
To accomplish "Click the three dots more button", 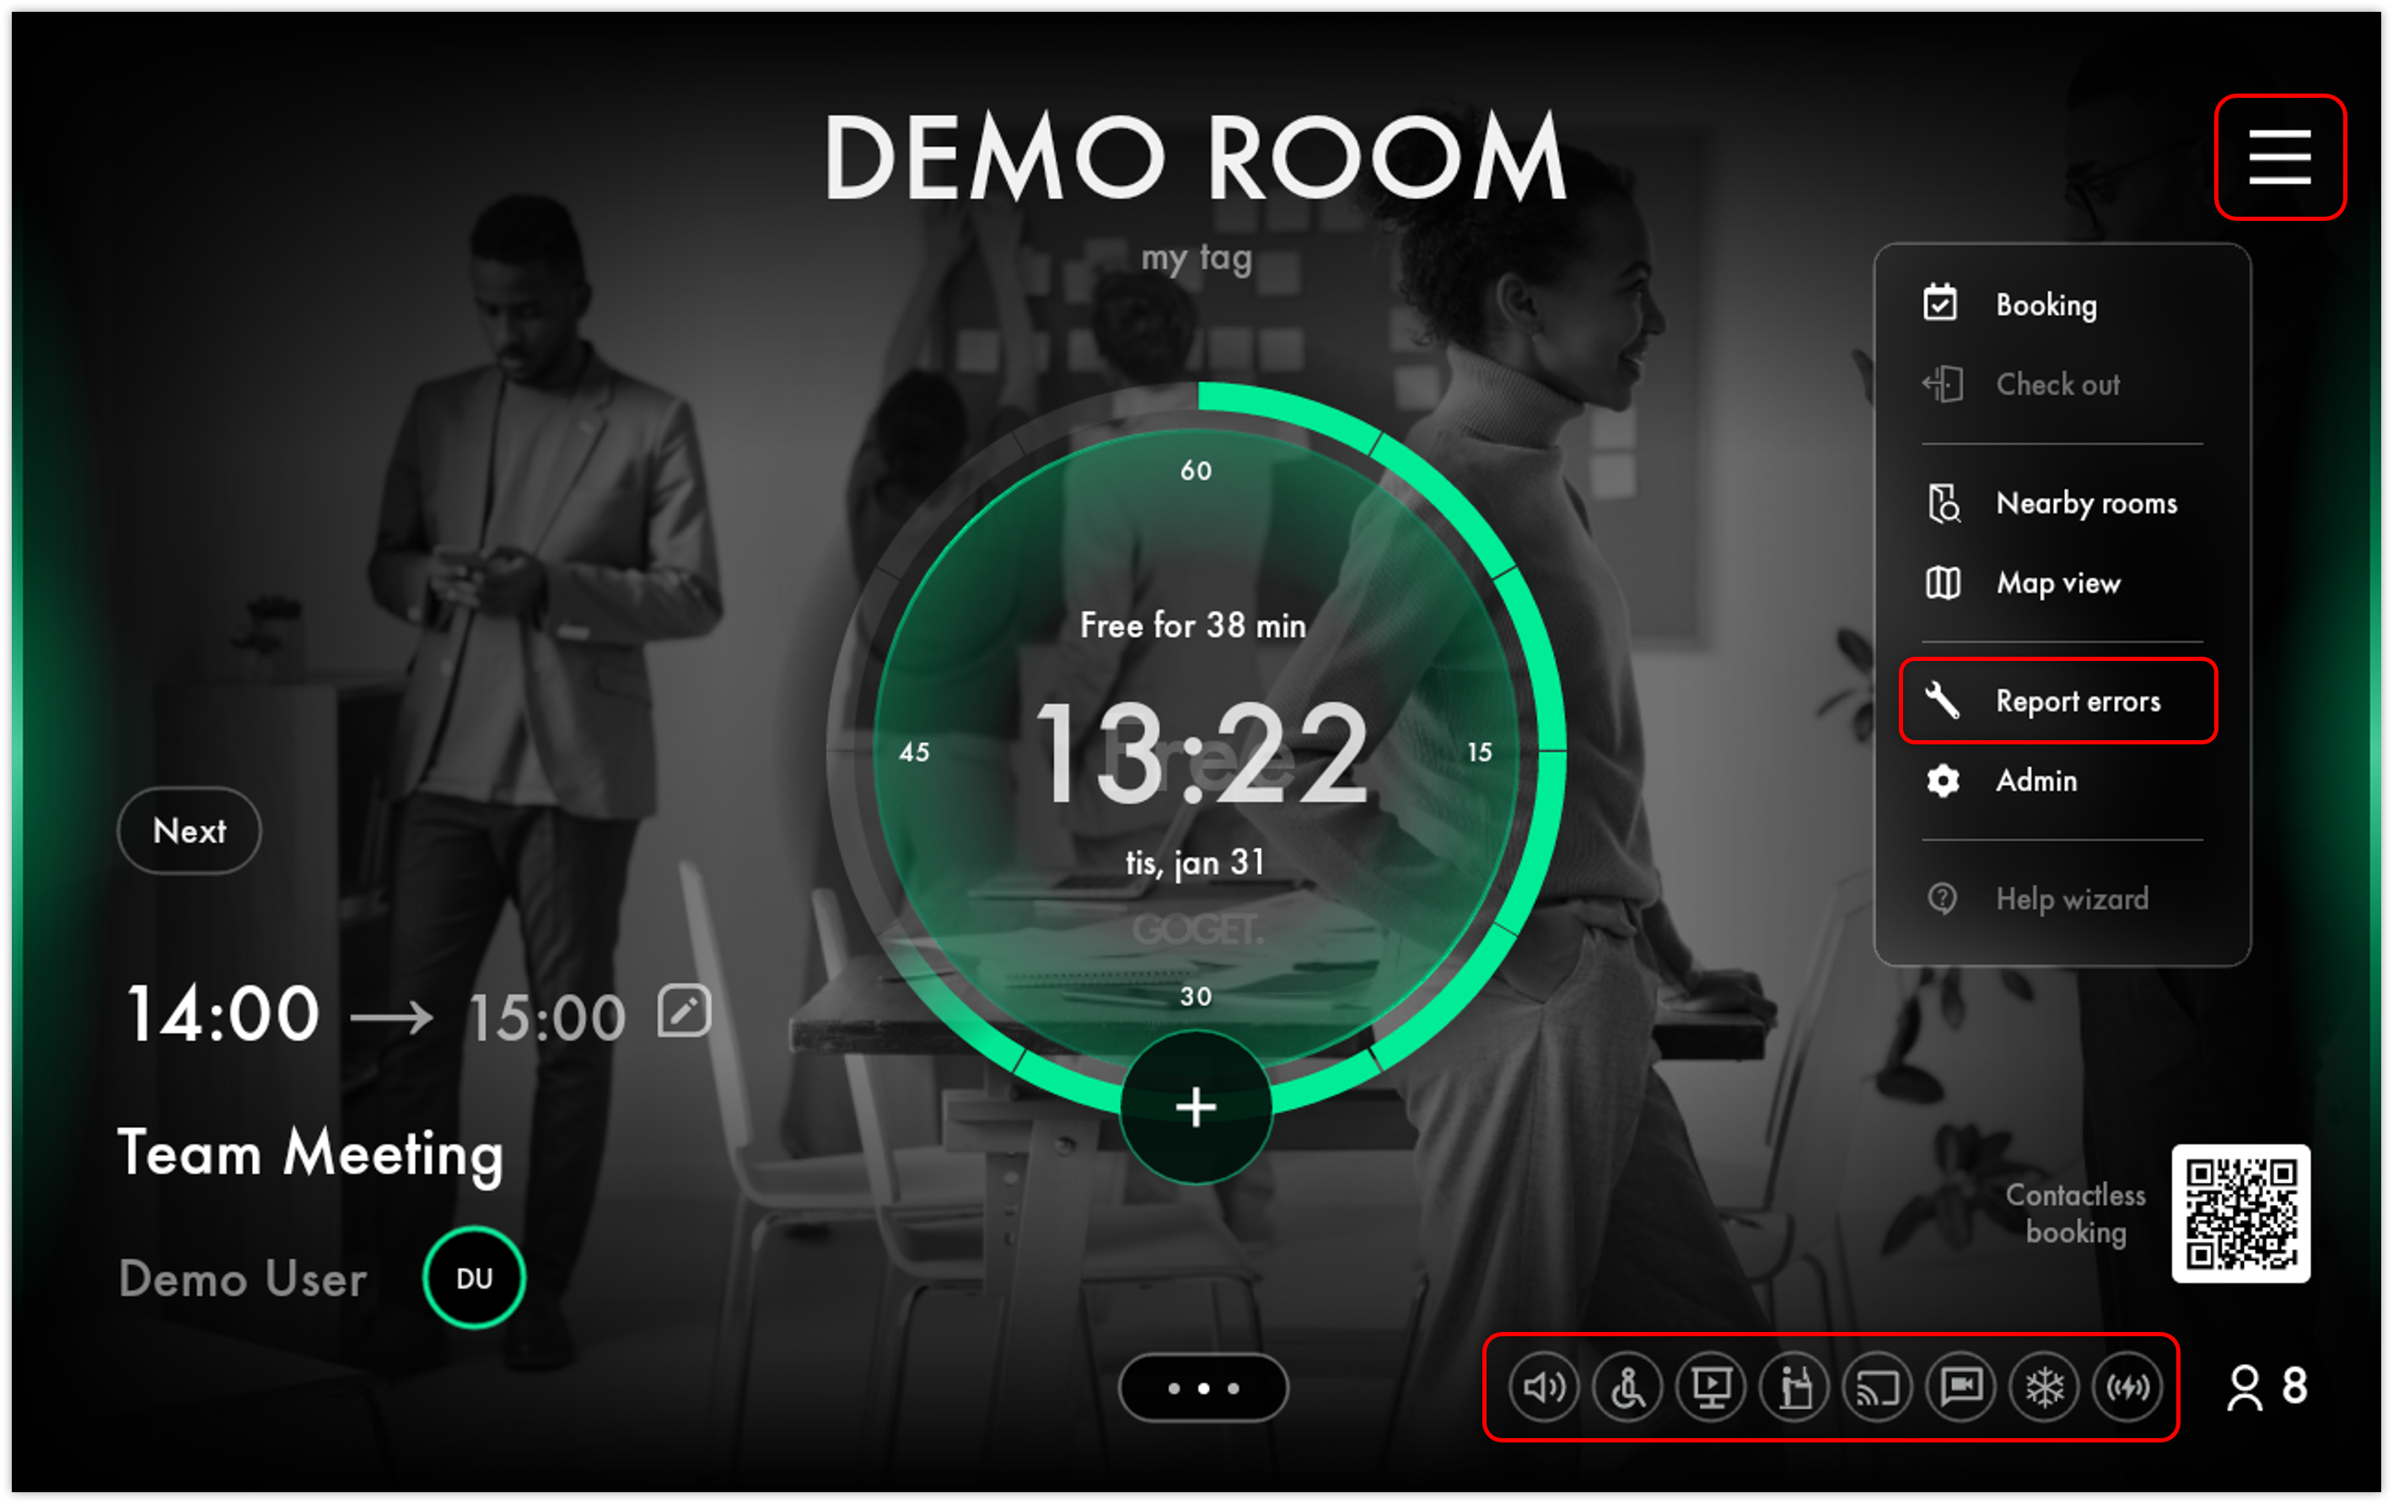I will coord(1203,1387).
